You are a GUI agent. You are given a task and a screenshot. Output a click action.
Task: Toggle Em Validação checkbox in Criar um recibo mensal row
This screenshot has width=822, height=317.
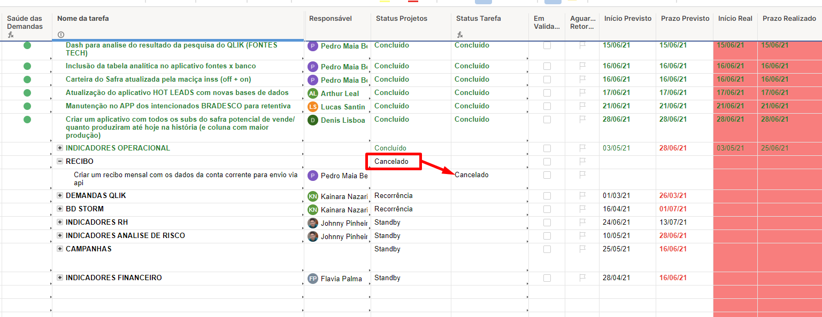point(547,175)
